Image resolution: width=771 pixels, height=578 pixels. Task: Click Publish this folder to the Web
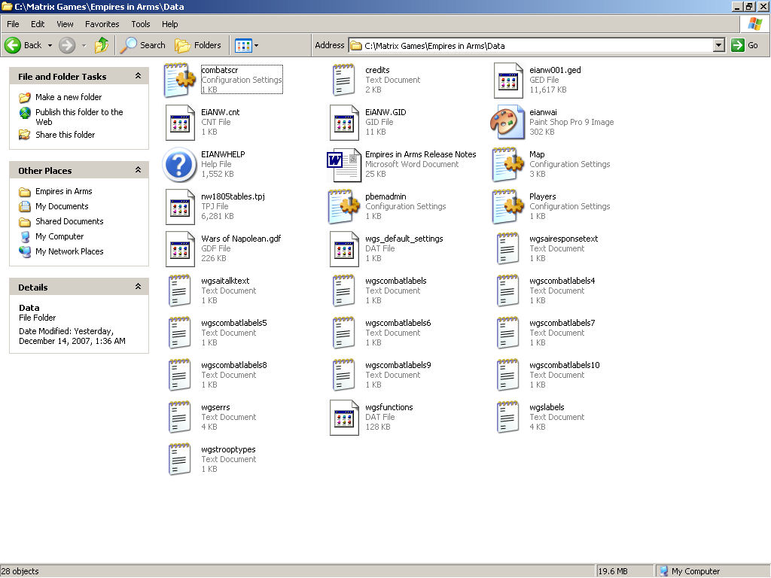click(79, 117)
